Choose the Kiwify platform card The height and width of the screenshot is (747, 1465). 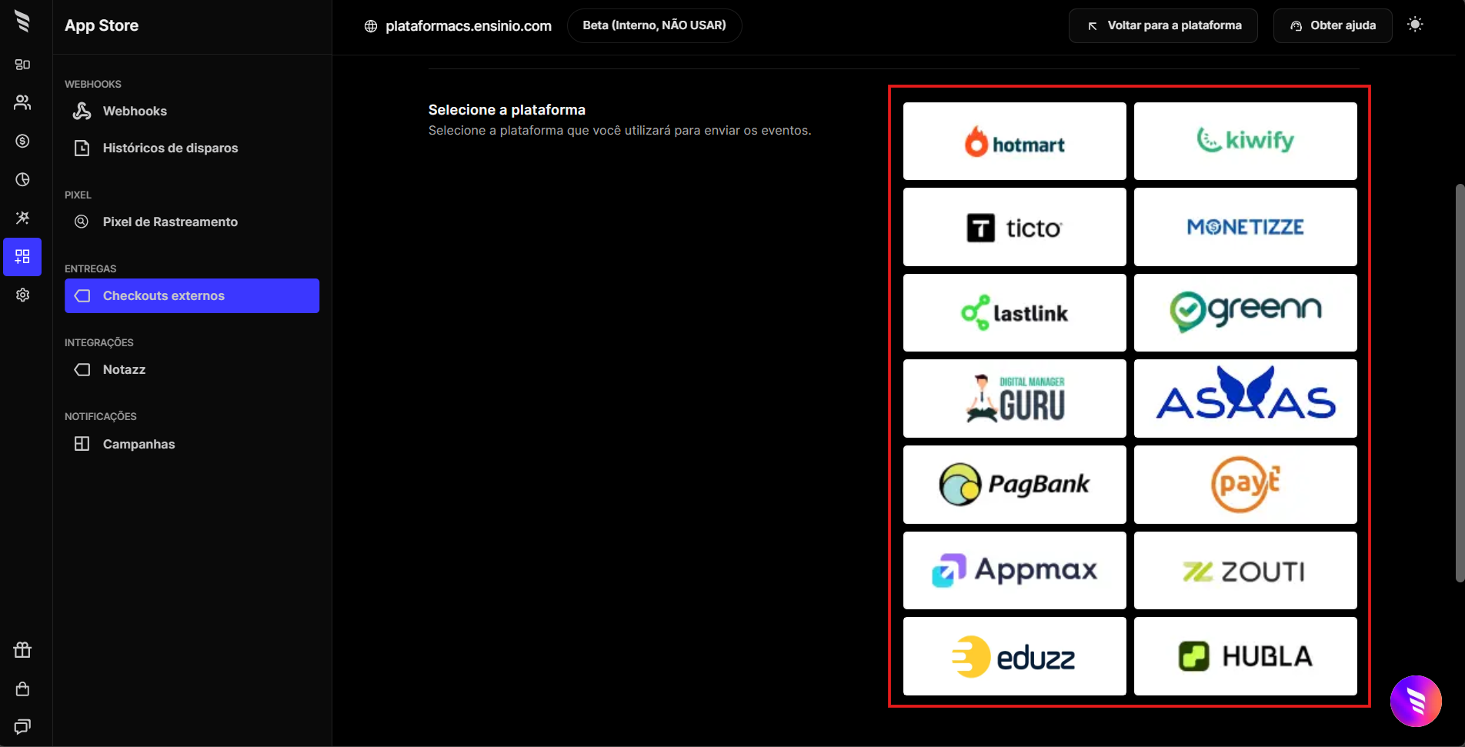(1245, 142)
